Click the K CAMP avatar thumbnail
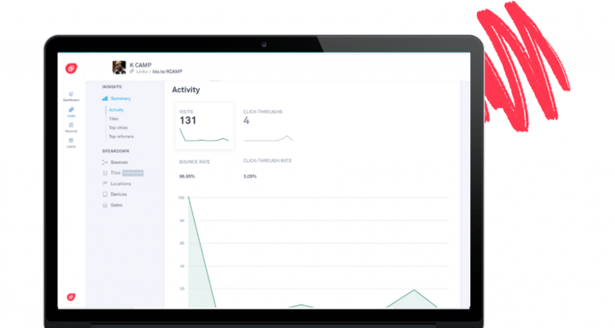Viewport: 615px width, 328px height. 119,67
